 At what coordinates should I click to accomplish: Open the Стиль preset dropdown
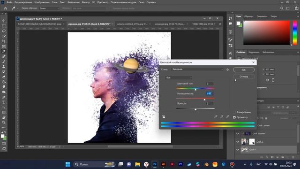point(197,69)
